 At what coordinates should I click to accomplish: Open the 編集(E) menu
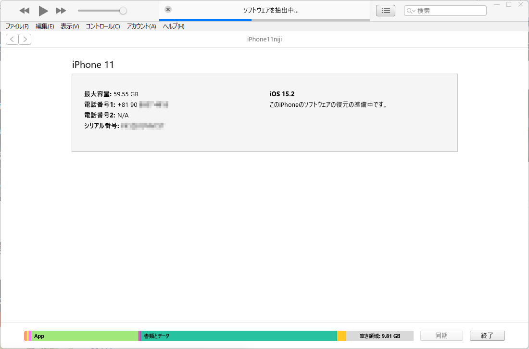[x=45, y=26]
